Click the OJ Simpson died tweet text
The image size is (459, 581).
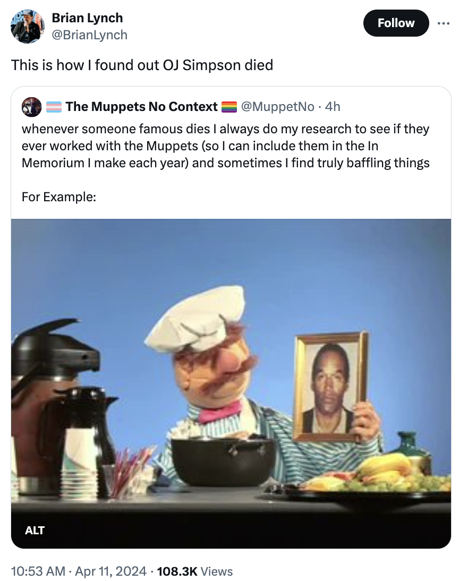[142, 65]
